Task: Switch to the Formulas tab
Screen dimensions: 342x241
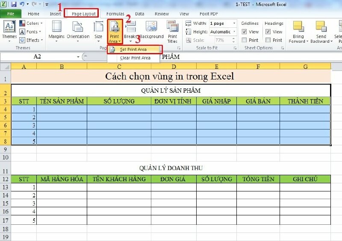Action: coord(115,14)
